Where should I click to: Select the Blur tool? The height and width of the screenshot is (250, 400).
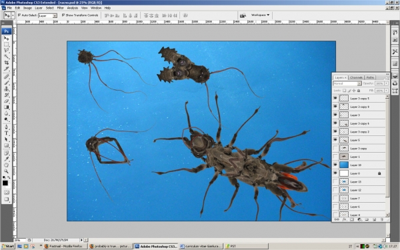coord(7,113)
